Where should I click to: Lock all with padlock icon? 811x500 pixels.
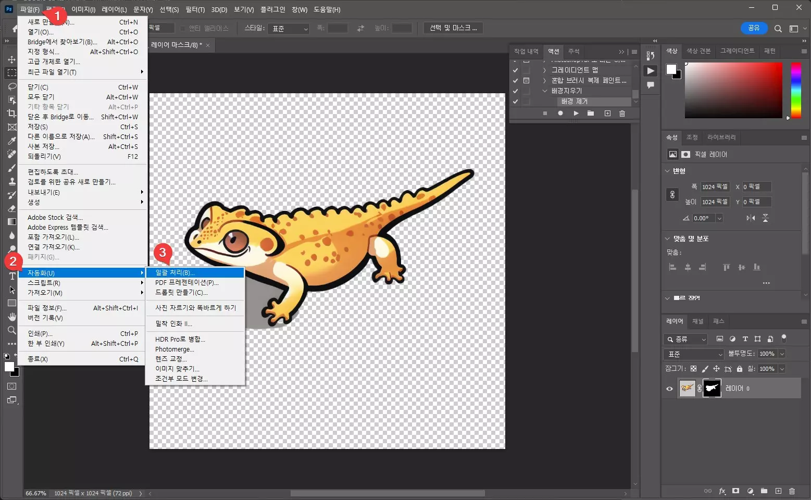pyautogui.click(x=739, y=369)
